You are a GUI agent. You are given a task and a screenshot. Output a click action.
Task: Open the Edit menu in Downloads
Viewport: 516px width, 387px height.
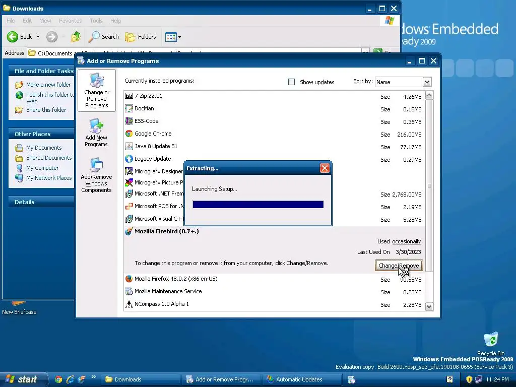27,21
